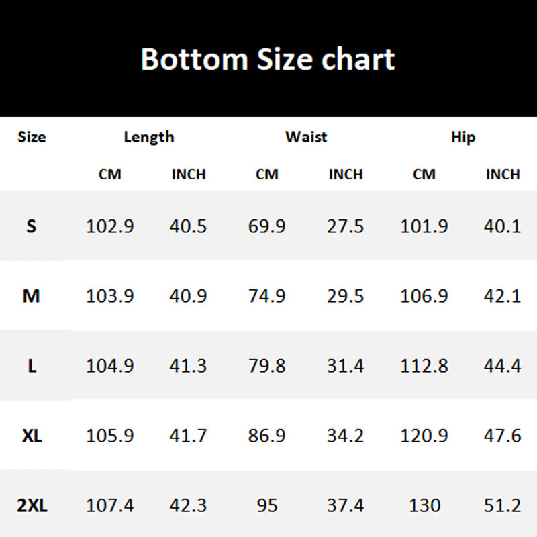Click the 95 waist value for 2XL
The image size is (537, 537).
pyautogui.click(x=266, y=505)
